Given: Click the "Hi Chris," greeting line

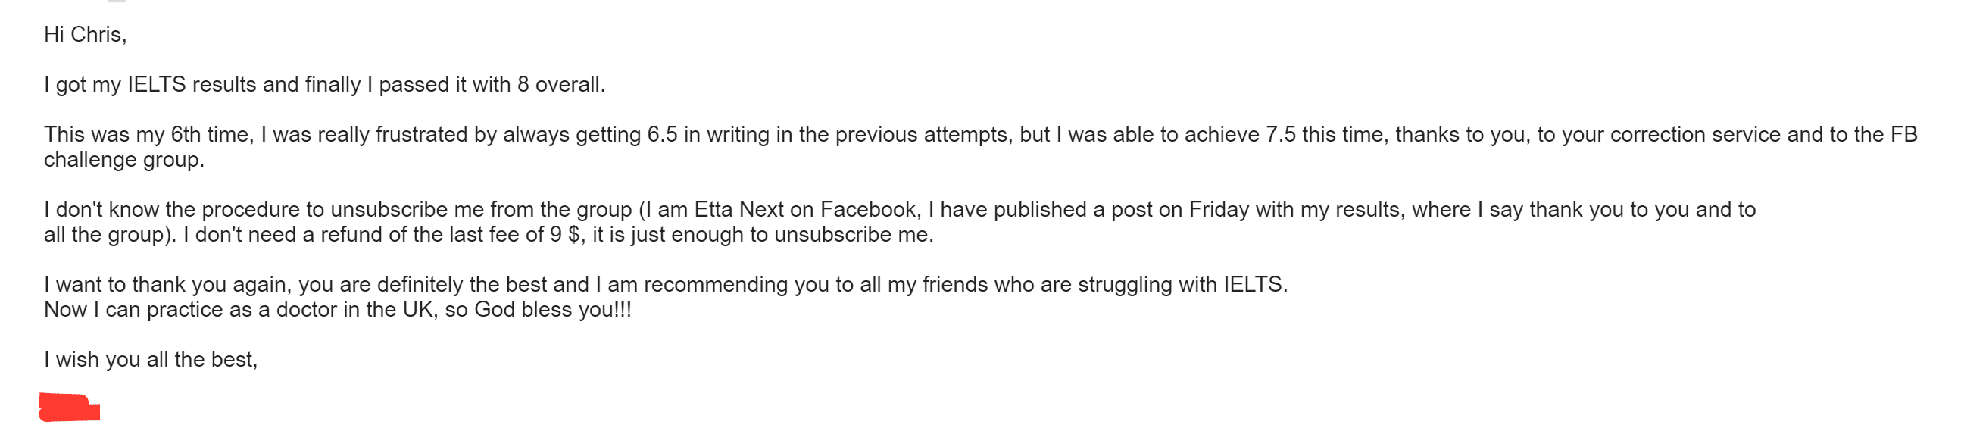Looking at the screenshot, I should tap(85, 35).
